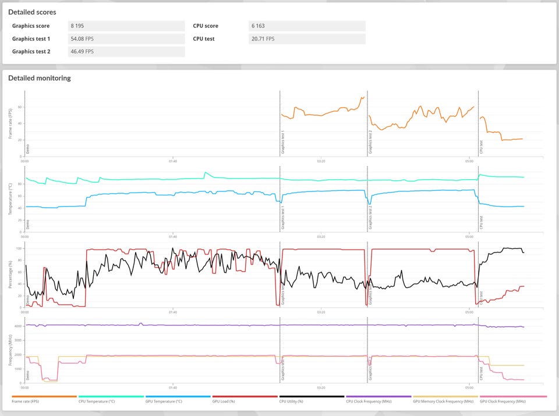Click CPU test marker in frame rate chart
559x416 pixels.
[482, 147]
